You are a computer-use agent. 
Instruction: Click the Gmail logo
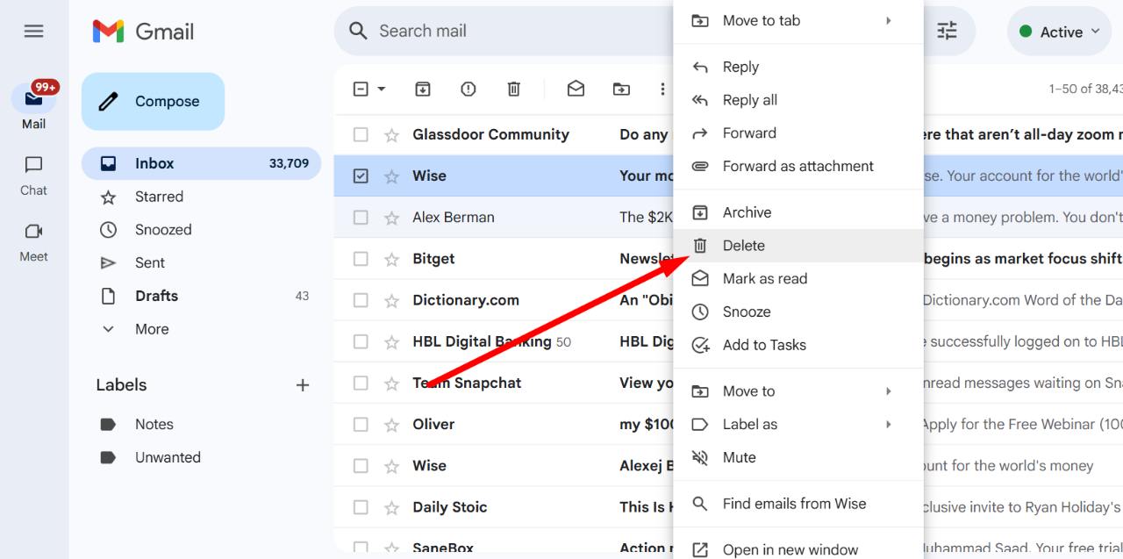[143, 32]
